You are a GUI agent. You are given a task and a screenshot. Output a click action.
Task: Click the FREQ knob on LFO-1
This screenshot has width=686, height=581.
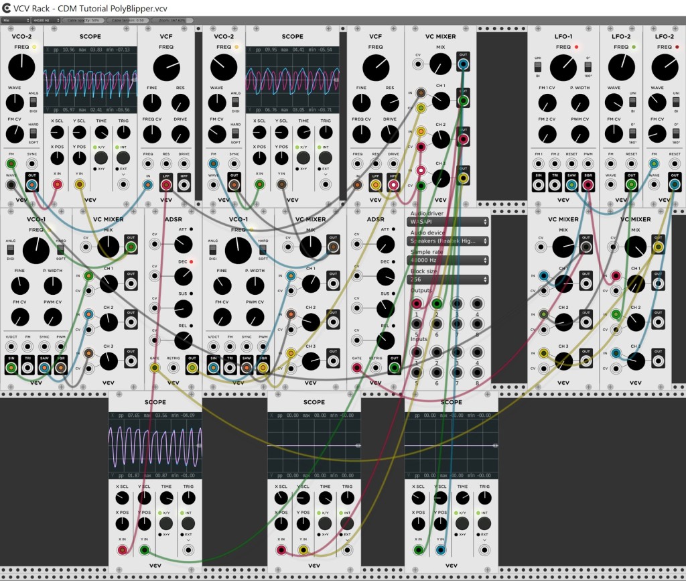[x=563, y=67]
